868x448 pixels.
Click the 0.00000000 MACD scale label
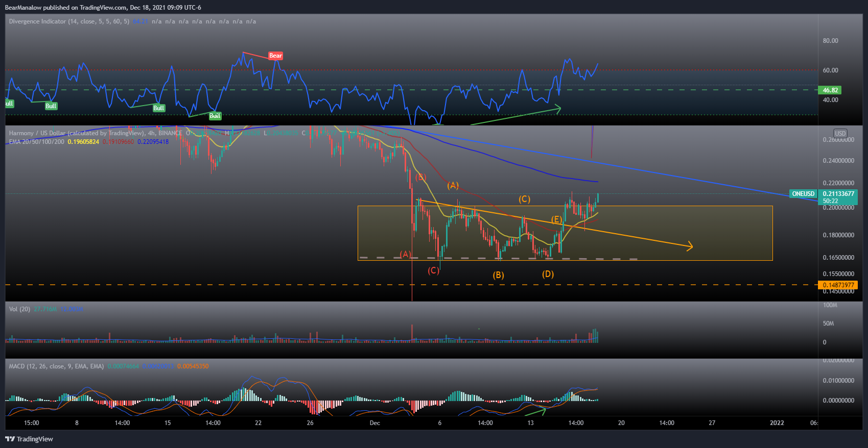click(838, 401)
